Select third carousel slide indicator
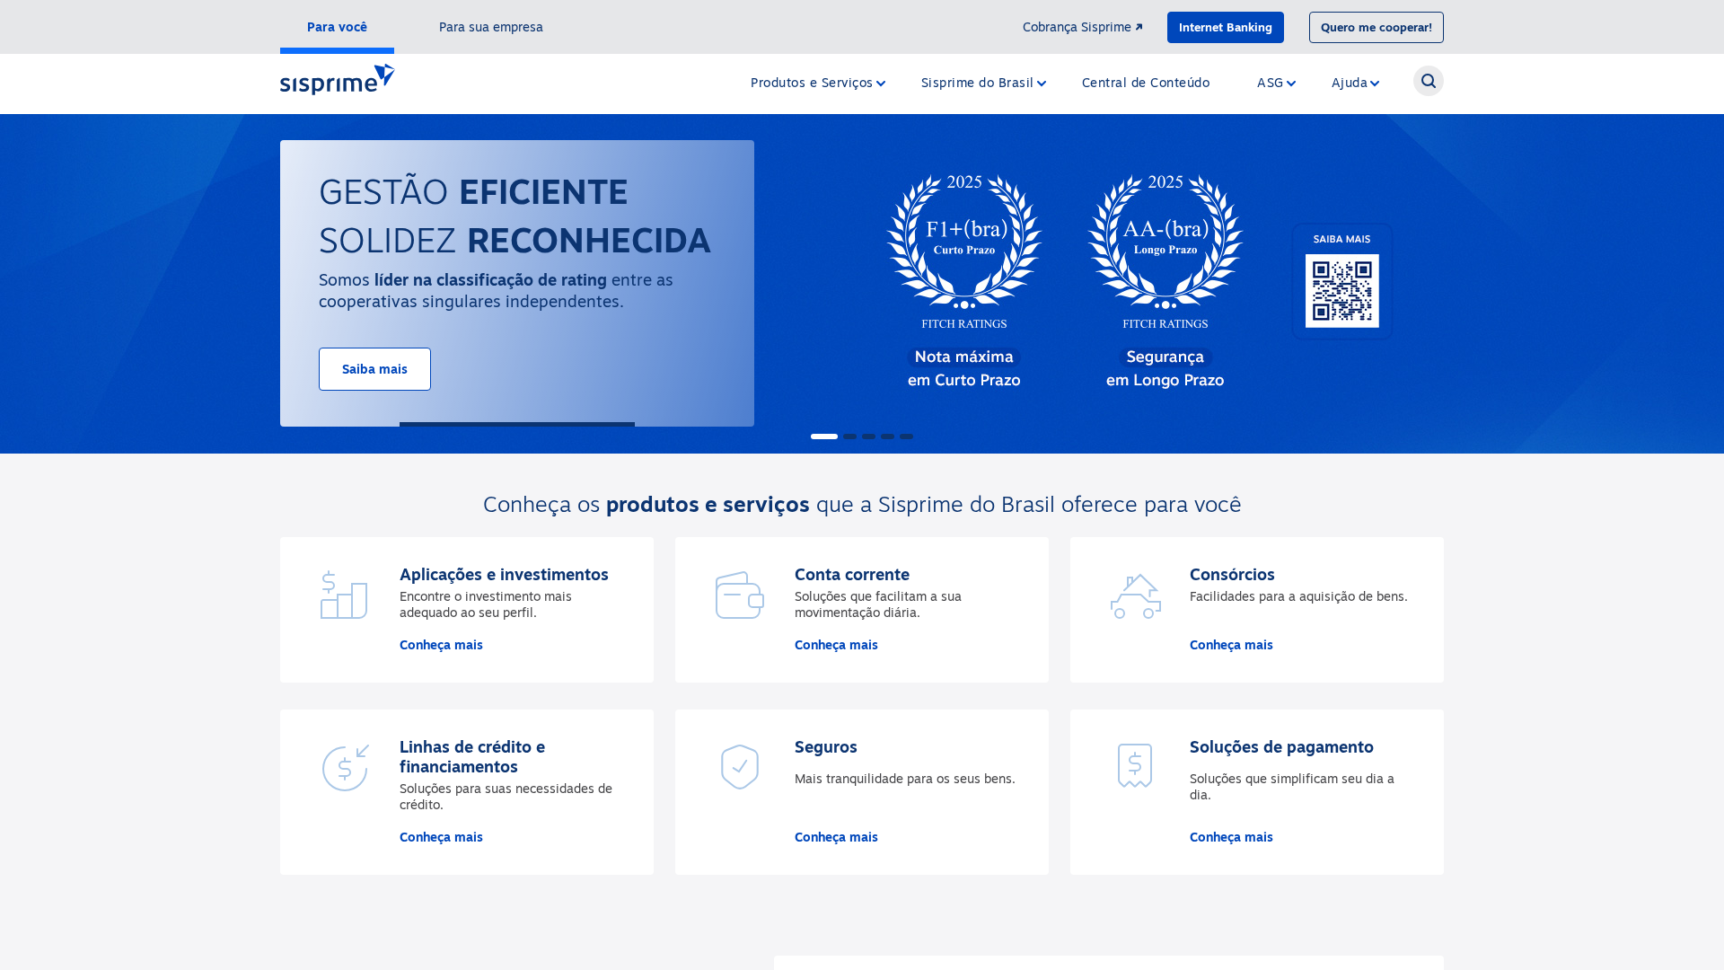 point(868,436)
